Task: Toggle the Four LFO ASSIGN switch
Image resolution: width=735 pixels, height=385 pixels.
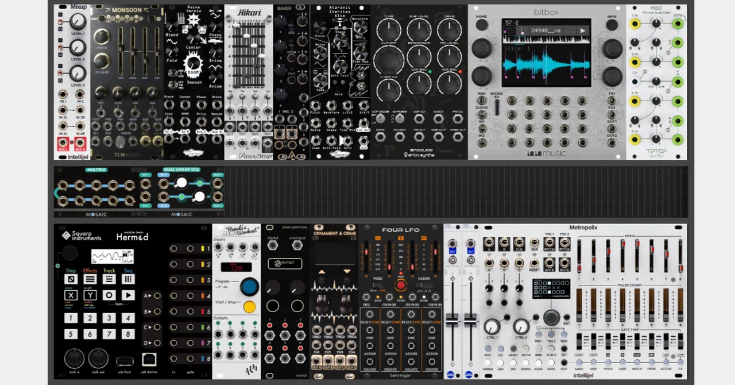Action: pos(423,286)
